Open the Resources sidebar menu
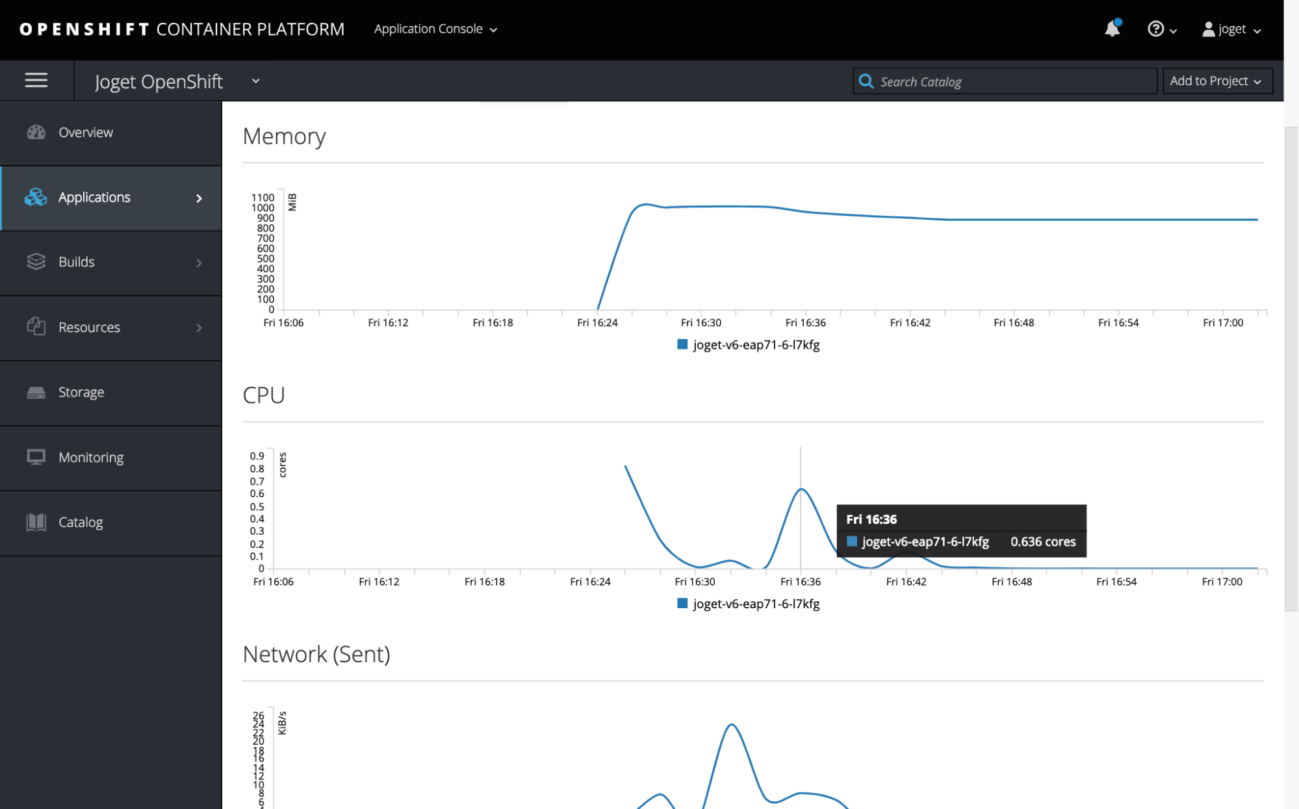Screen dimensions: 1299x809 coord(110,327)
